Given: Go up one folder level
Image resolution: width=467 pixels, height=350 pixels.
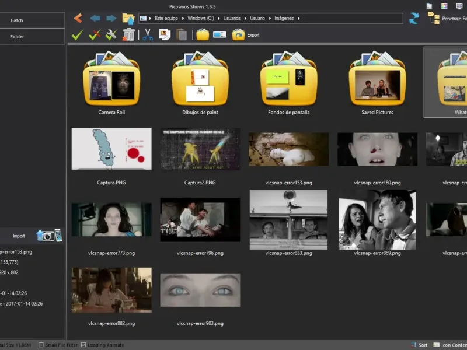Looking at the screenshot, I should (x=128, y=18).
